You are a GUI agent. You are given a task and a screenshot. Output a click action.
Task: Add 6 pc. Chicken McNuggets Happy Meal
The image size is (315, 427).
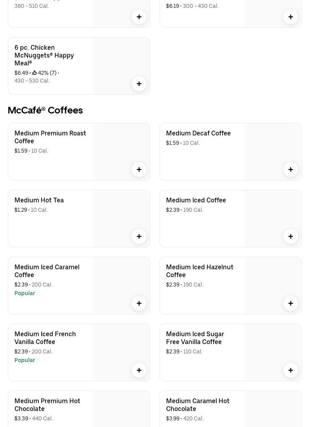click(x=139, y=84)
